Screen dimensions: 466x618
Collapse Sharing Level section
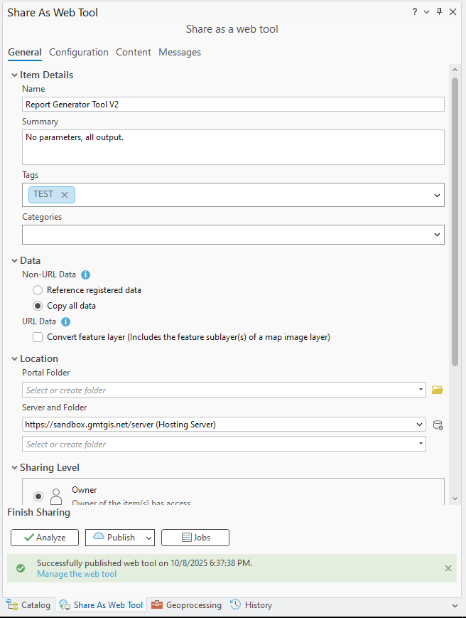pos(14,467)
